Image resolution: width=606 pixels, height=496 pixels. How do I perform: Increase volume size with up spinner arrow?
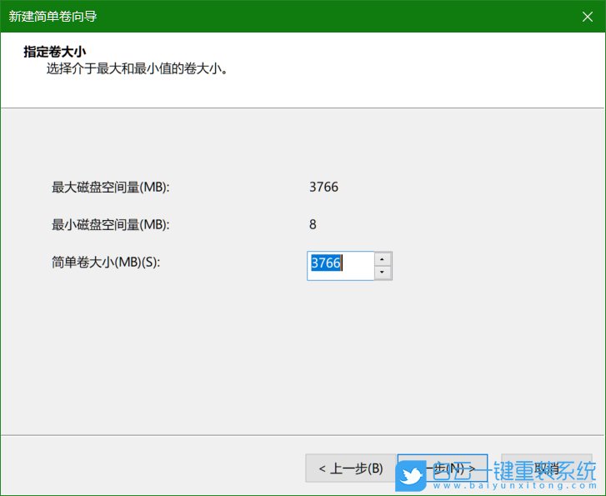click(383, 258)
